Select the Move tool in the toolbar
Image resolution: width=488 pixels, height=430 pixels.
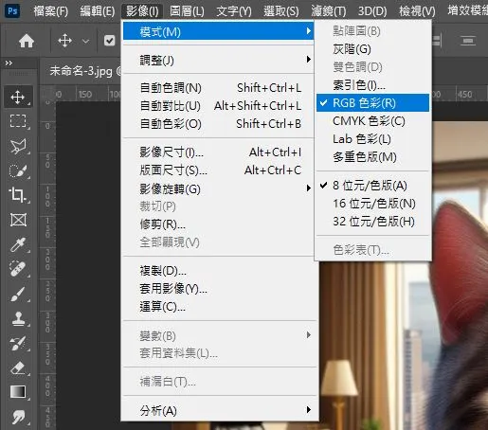pyautogui.click(x=18, y=97)
